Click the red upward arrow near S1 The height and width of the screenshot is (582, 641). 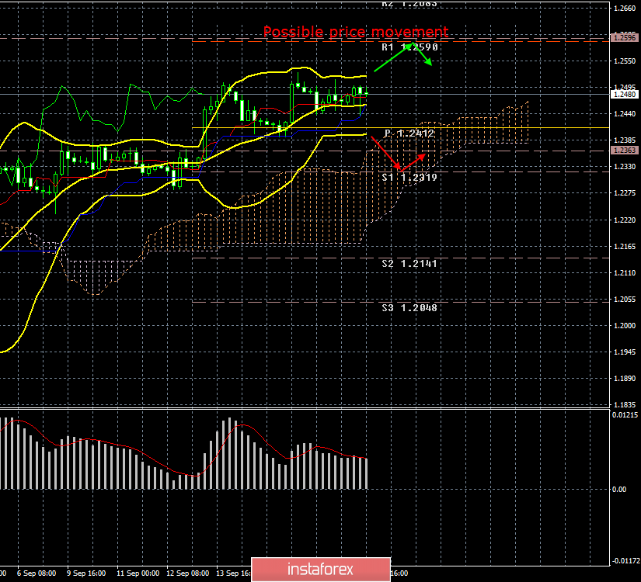click(413, 161)
